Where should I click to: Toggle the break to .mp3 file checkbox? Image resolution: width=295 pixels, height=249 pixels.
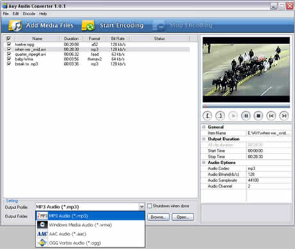9,64
